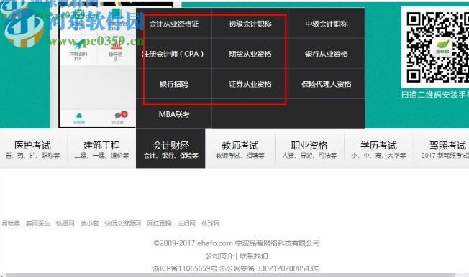Click the 联系我们 contact link

pos(254,255)
